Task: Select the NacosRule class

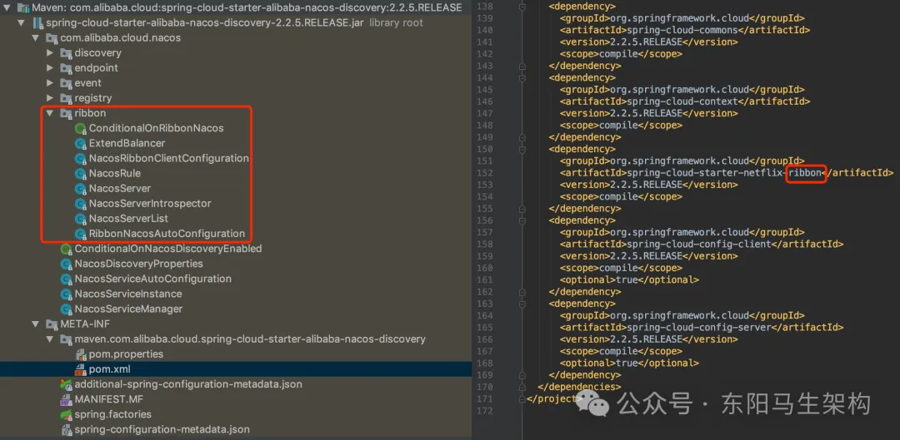Action: pos(115,173)
